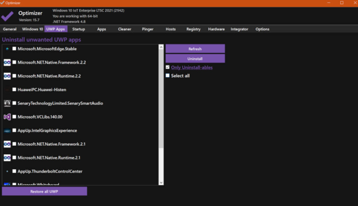Click the Uninstall button
Screen dimensions: 358x206
pos(195,59)
